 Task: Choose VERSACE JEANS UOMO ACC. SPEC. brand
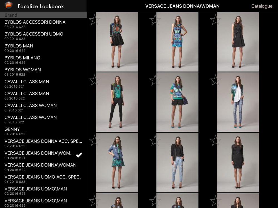[43, 179]
